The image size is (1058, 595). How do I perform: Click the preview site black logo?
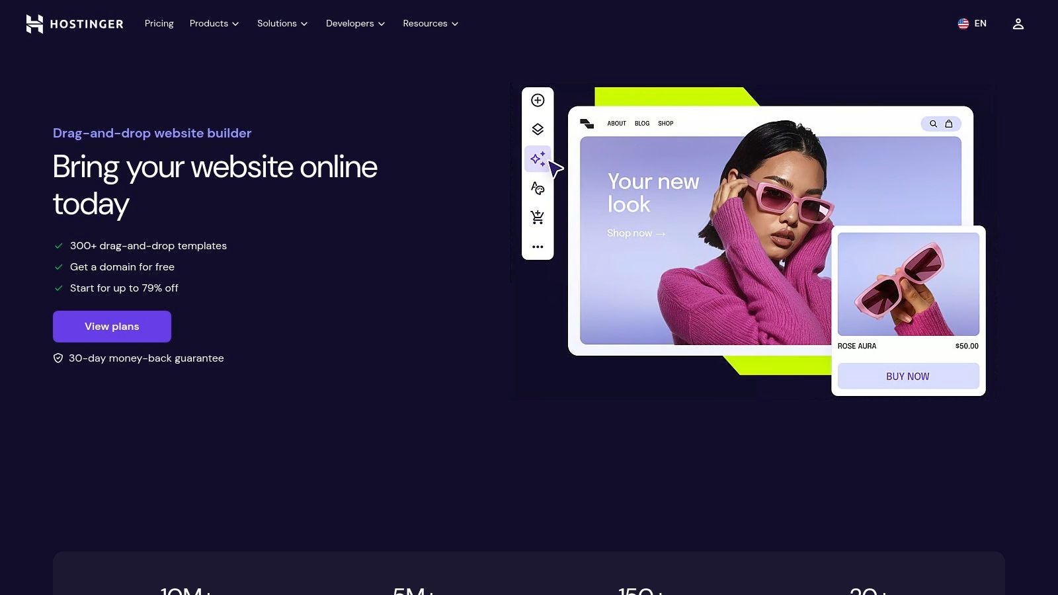(x=587, y=124)
